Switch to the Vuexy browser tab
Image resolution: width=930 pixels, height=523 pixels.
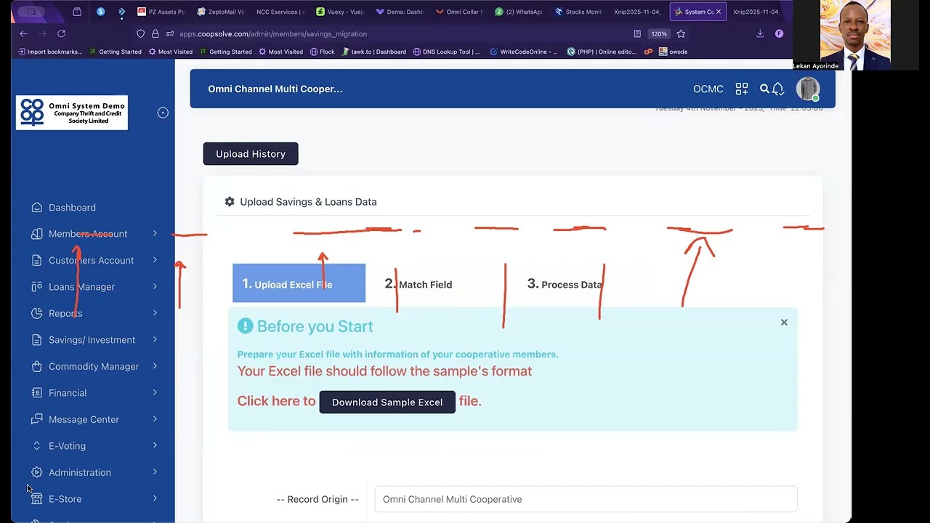340,12
